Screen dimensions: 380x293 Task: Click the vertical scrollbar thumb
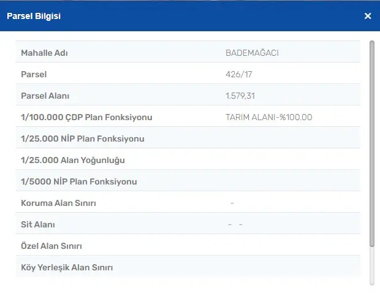click(372, 144)
